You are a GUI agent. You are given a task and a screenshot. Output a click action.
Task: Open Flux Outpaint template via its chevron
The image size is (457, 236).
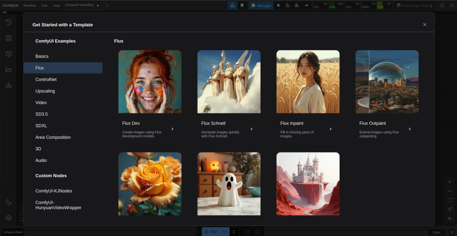[x=409, y=129]
